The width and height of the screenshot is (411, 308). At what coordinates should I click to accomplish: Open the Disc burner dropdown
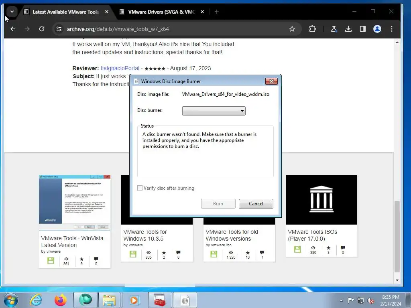(214, 111)
